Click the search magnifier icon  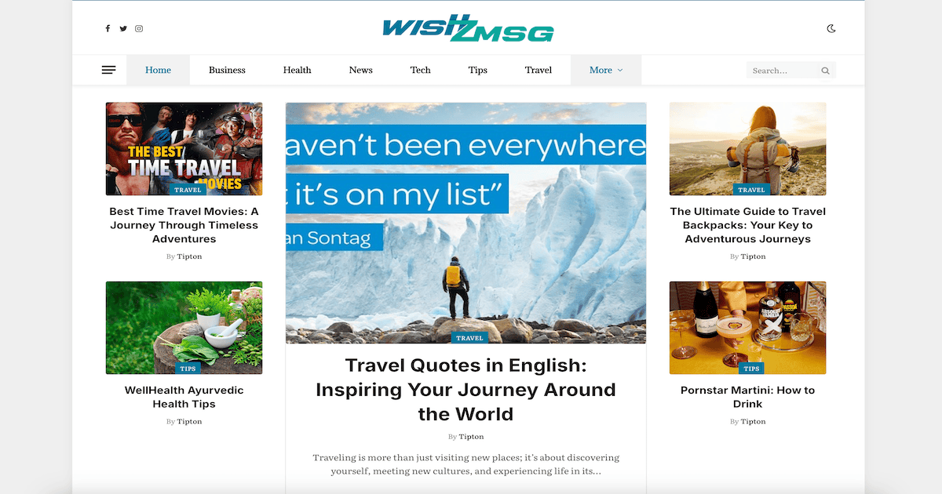pos(825,71)
